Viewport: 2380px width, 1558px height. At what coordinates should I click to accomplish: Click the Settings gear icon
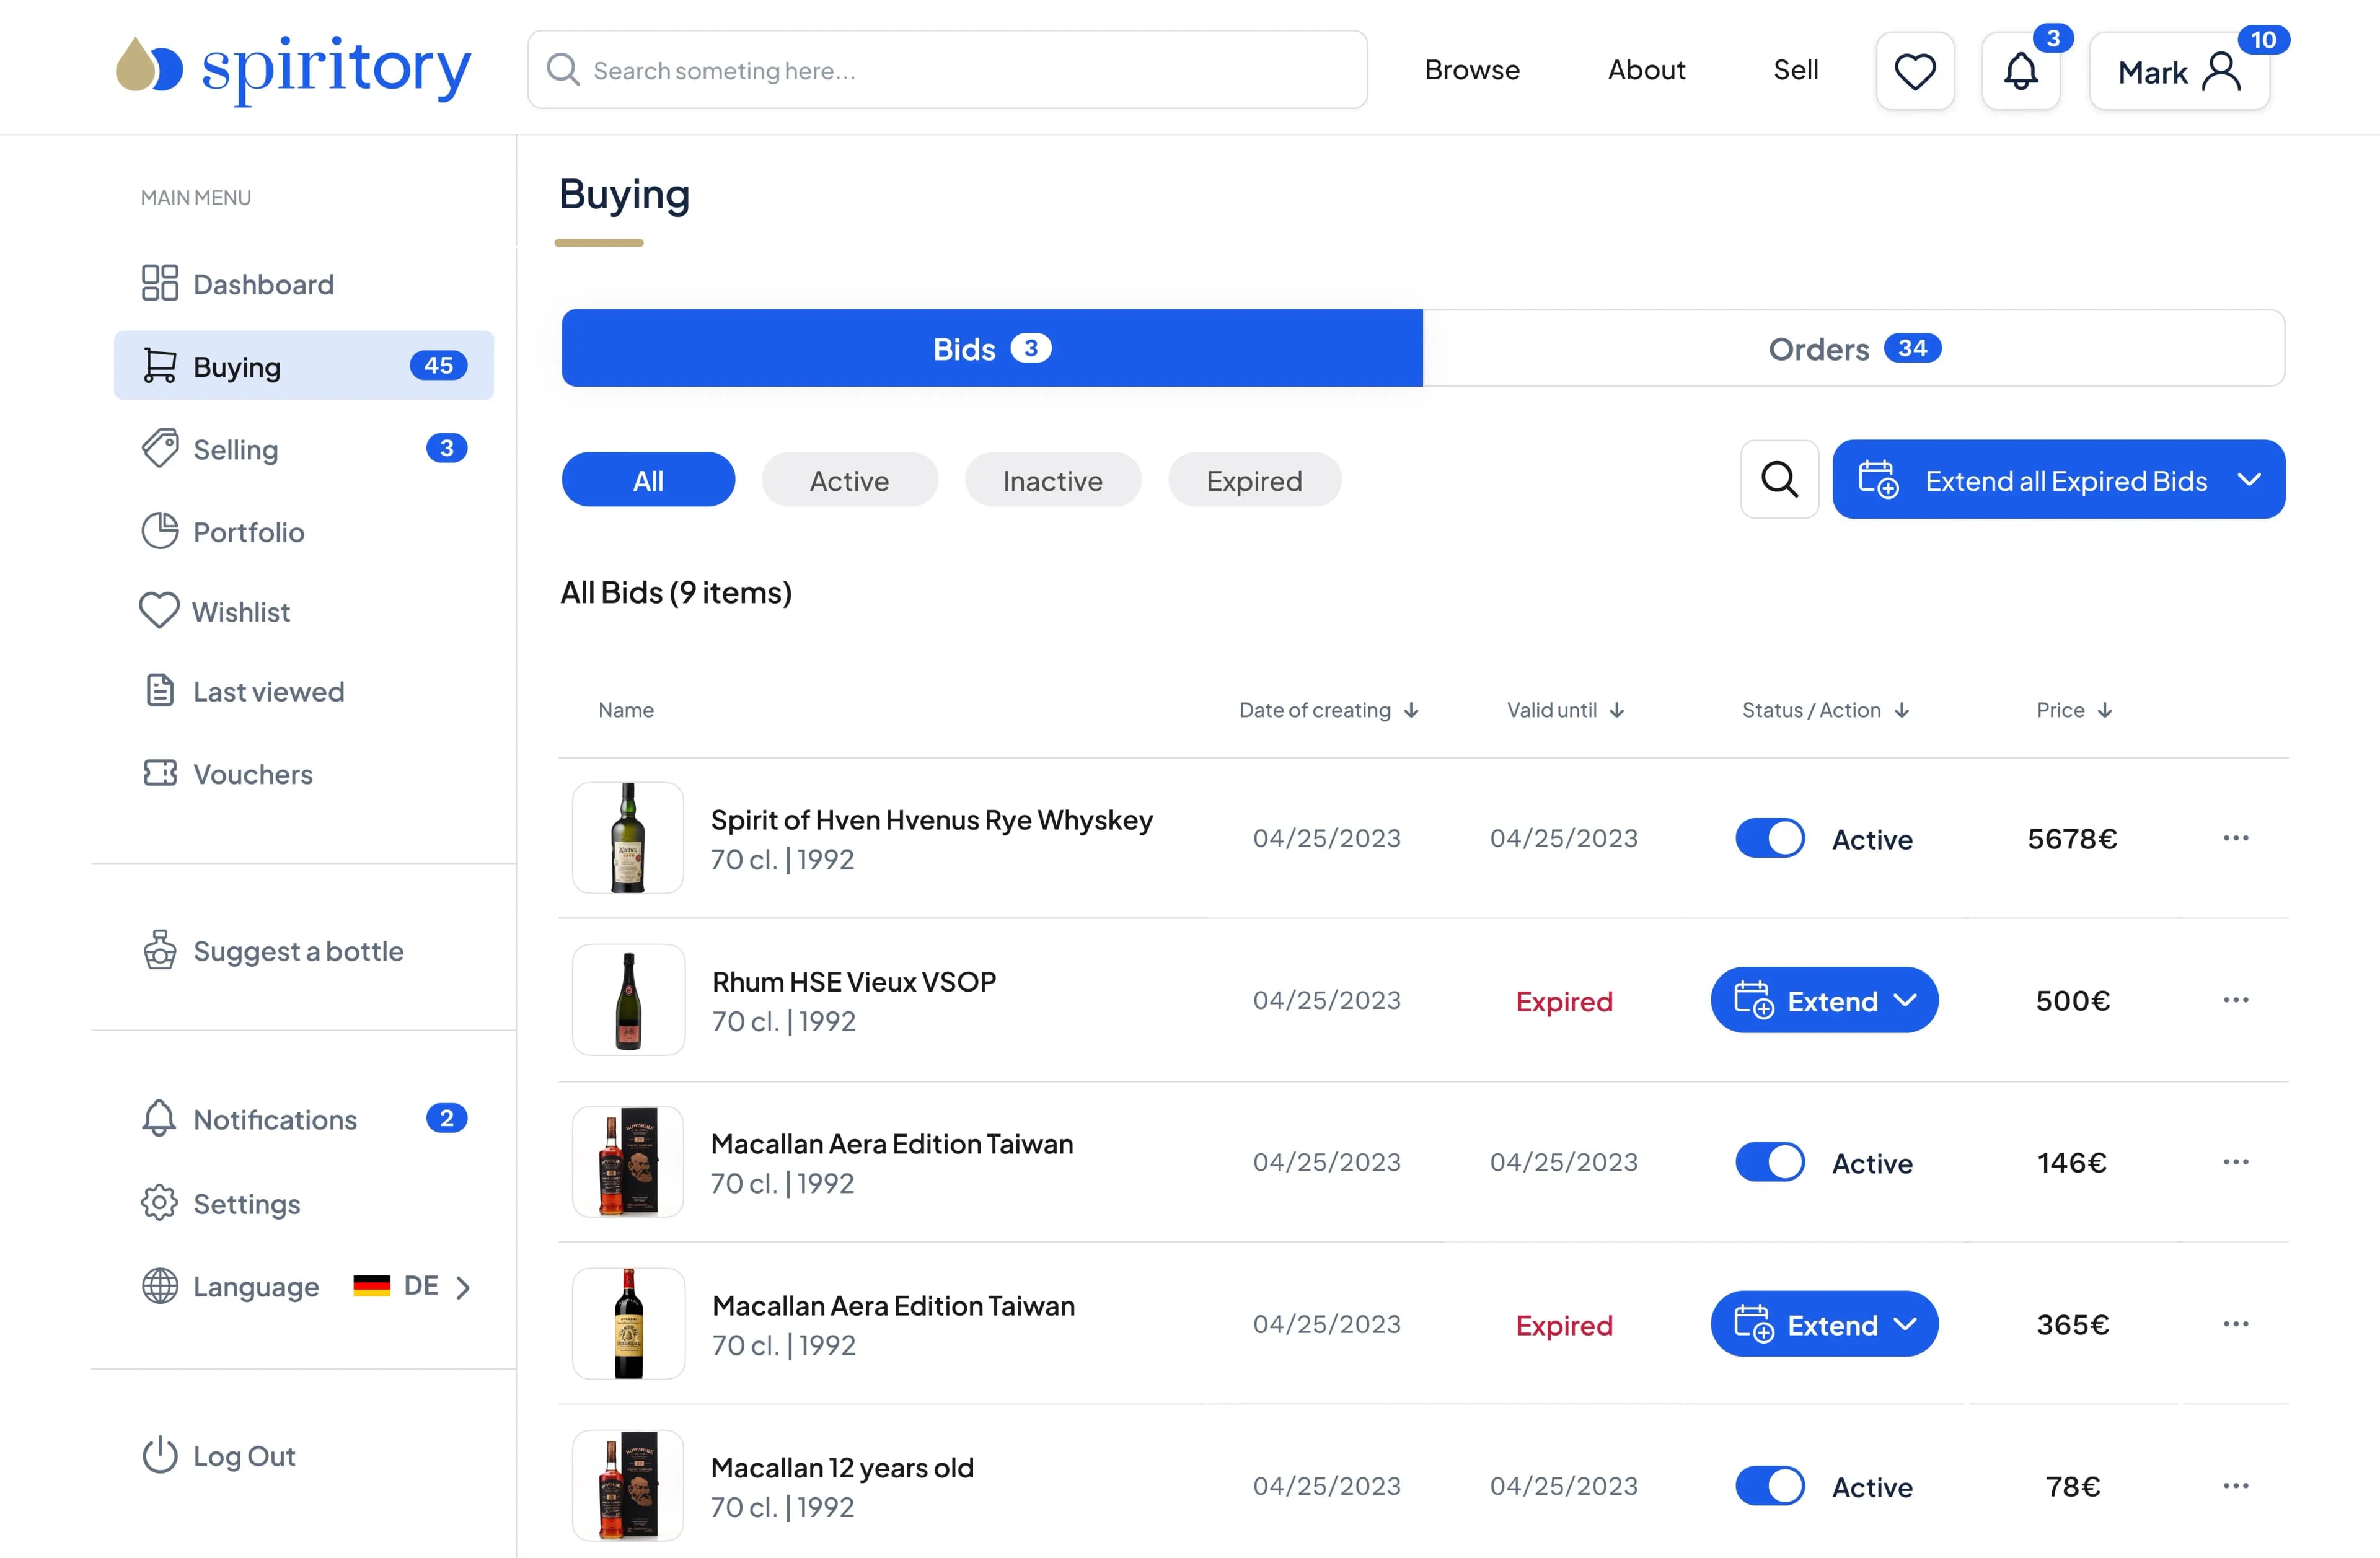point(159,1203)
